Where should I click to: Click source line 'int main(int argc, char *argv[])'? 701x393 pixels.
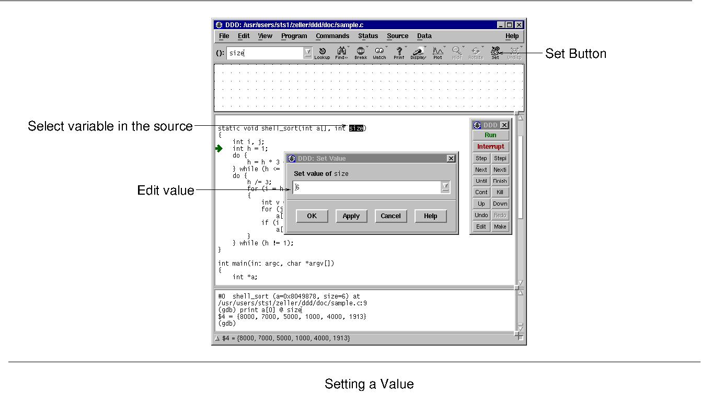276,264
